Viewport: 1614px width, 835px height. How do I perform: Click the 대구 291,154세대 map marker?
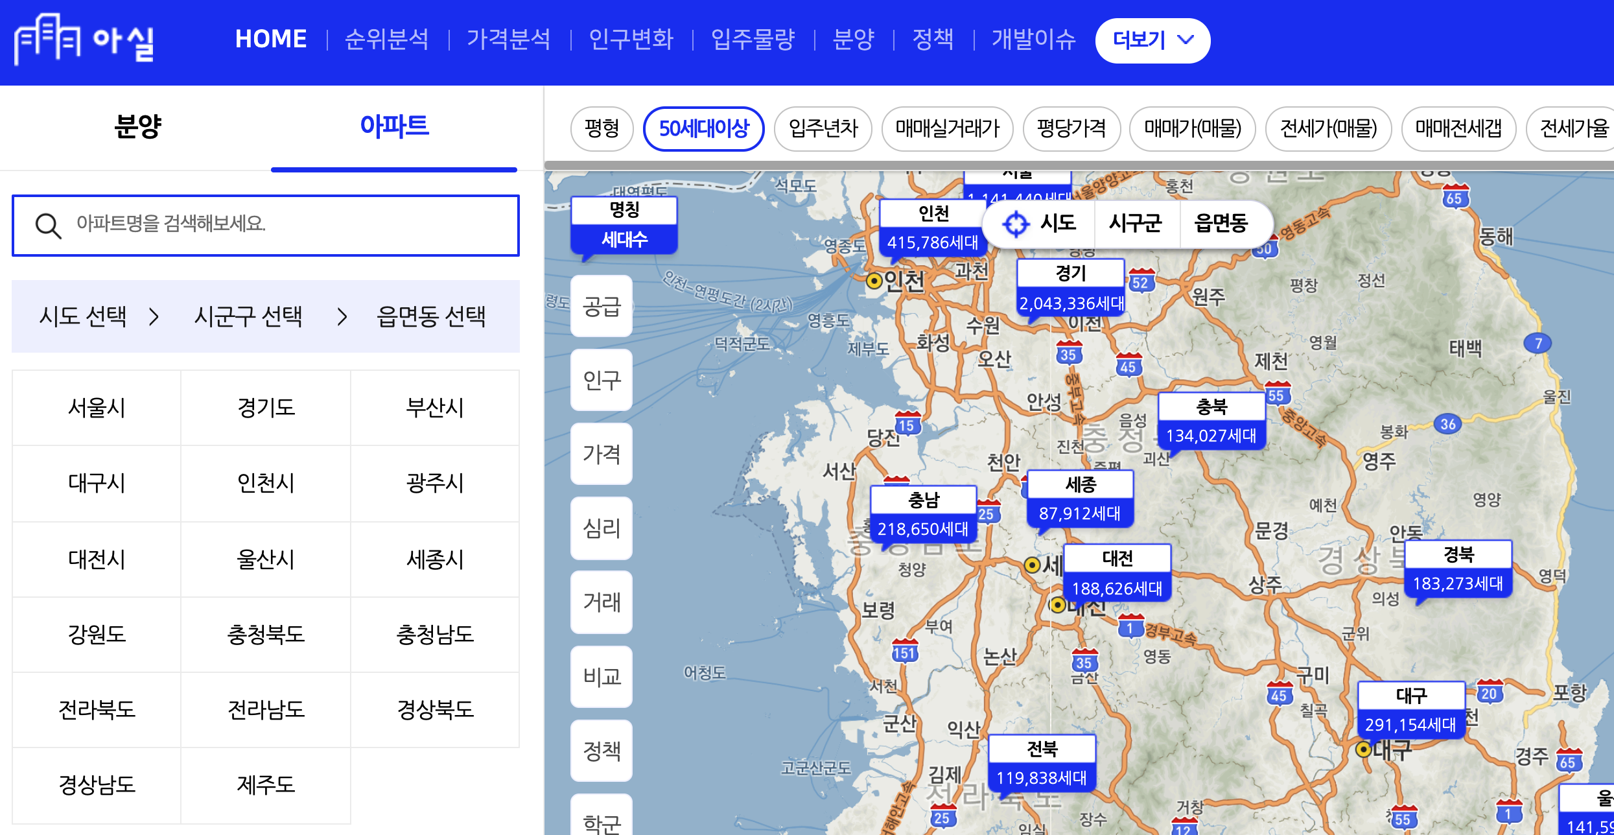coord(1411,710)
